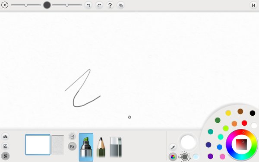259x162 pixels.
Task: Pick the black color swatch
Action: coord(253,113)
